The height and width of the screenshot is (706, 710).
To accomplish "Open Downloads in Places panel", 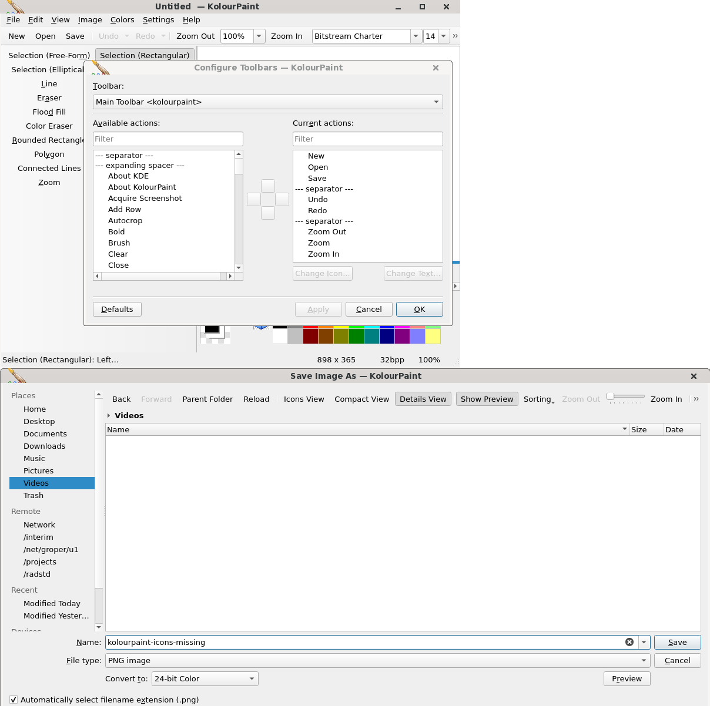I will 45,446.
